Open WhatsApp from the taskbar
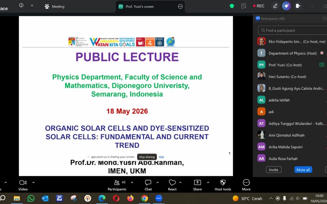327x204 pixels. 31,198
